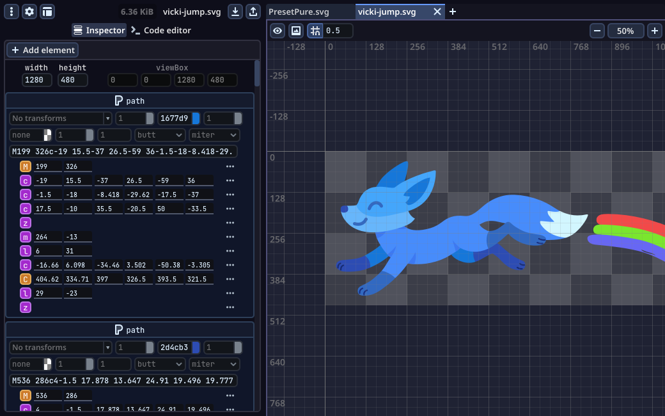Add a new tab with plus icon
665x416 pixels.
(453, 12)
